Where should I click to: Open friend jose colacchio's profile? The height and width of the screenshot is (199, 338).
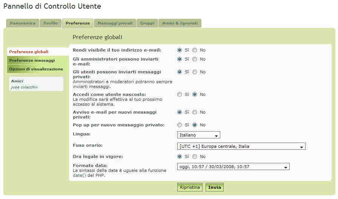click(25, 87)
